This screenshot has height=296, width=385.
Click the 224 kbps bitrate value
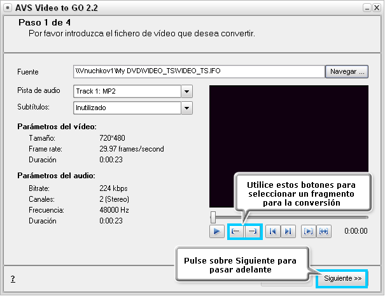(113, 188)
